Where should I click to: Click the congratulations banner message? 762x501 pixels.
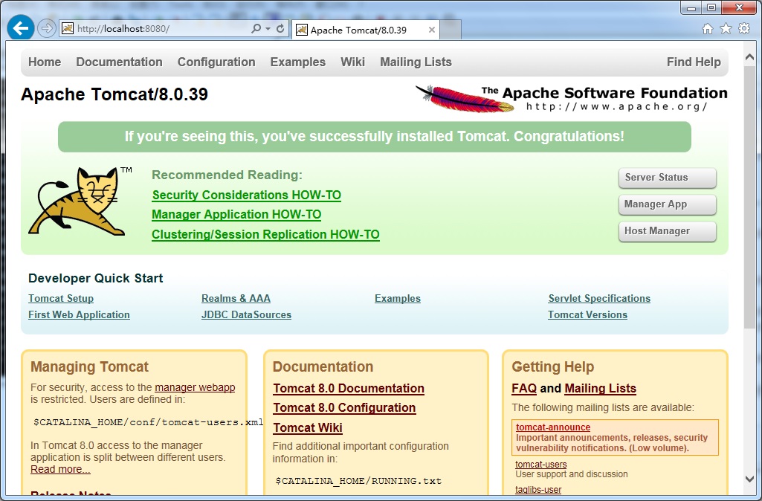[374, 136]
